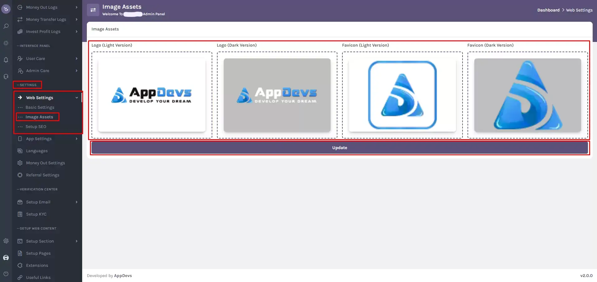Click the headset support icon in left rail
597x282 pixels.
pos(6,76)
